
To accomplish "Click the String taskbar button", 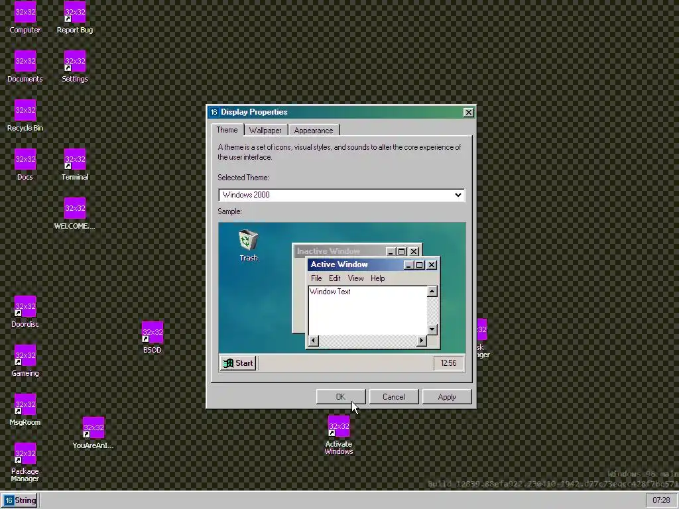I will point(20,500).
